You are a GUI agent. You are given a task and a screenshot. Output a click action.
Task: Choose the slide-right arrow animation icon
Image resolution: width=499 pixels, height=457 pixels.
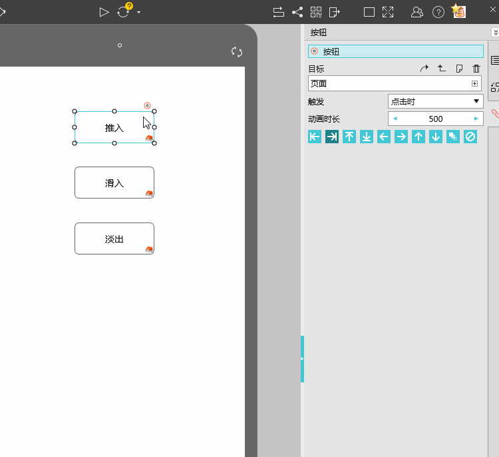tap(401, 137)
